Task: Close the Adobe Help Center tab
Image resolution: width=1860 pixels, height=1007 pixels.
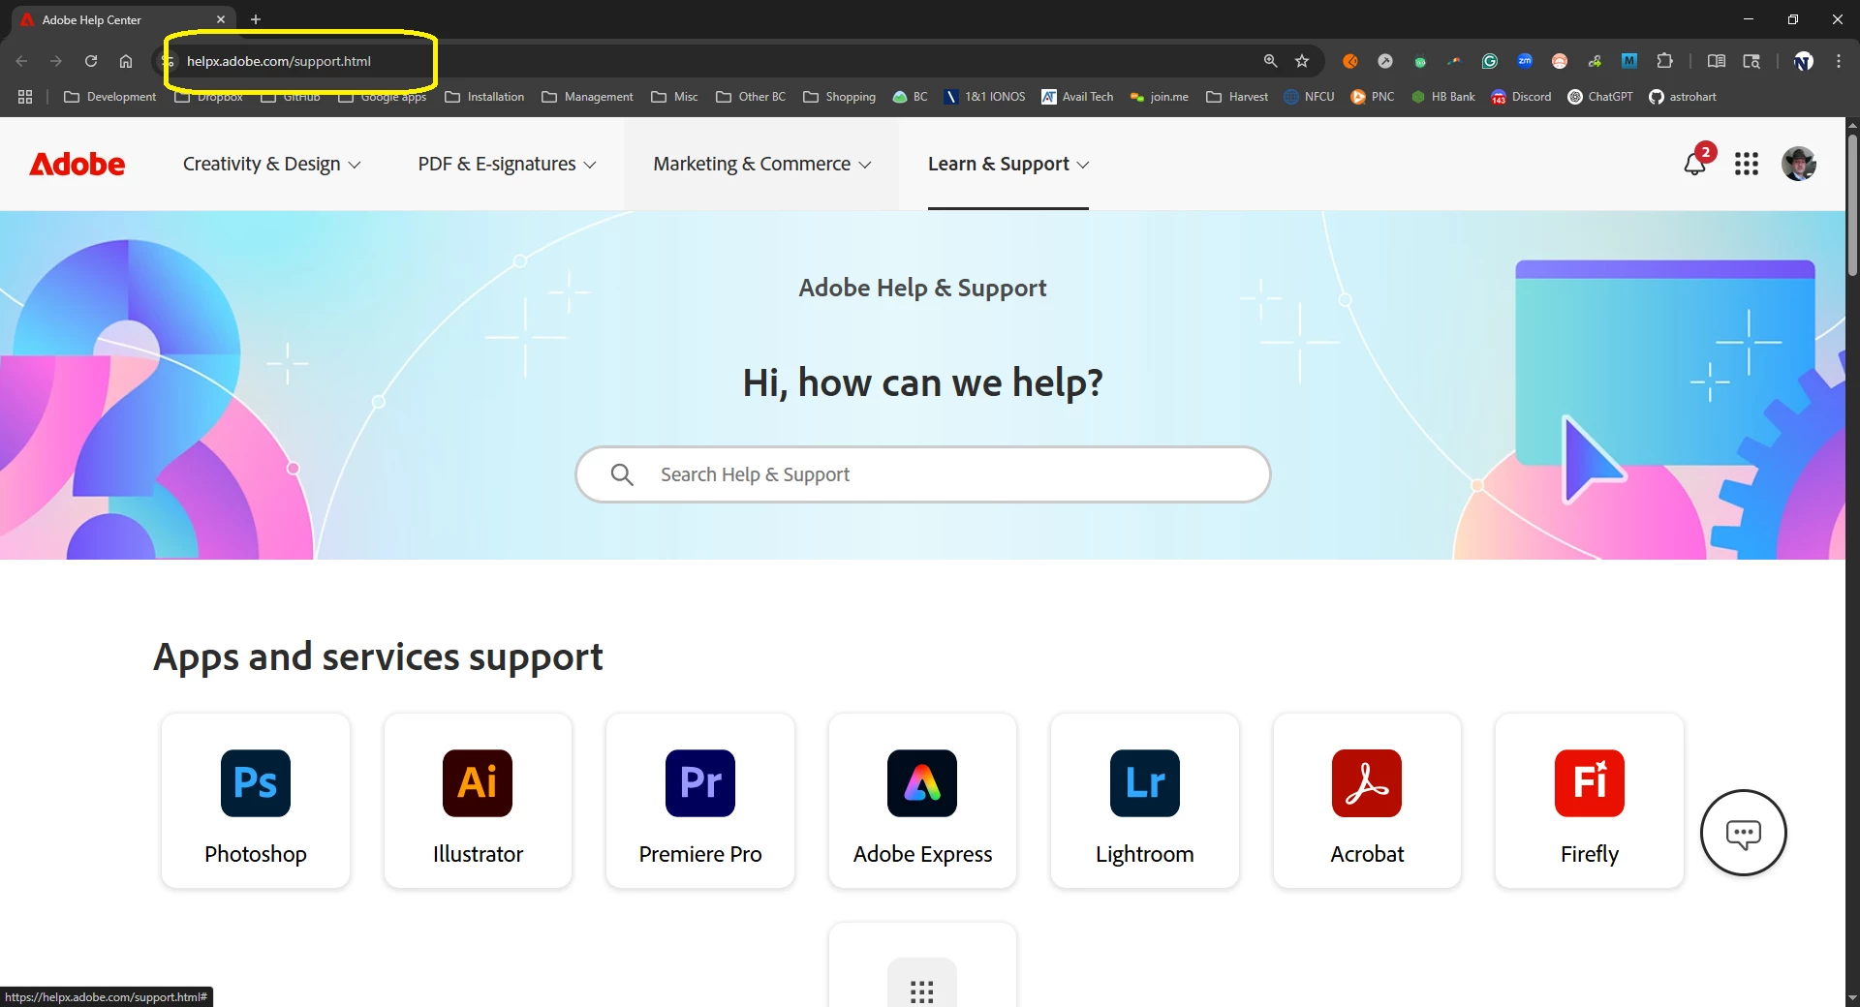Action: [221, 19]
